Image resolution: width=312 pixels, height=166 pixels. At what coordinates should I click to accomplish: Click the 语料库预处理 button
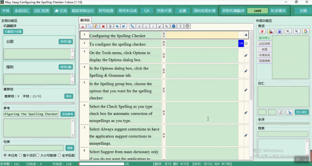204,11
